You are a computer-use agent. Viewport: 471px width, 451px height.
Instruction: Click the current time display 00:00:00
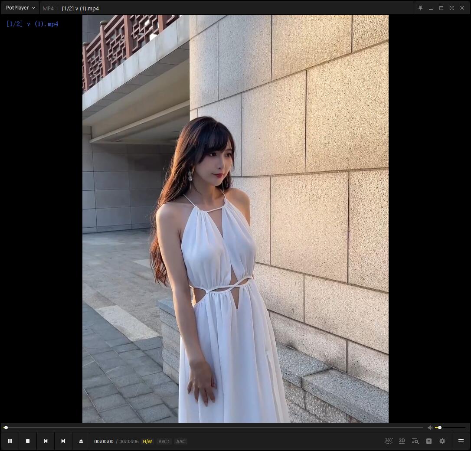(104, 441)
